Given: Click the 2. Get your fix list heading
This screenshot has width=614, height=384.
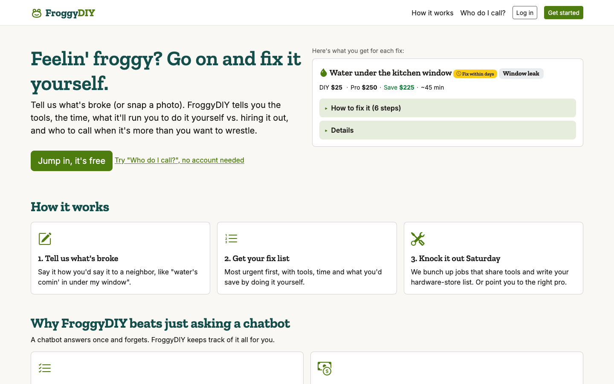Looking at the screenshot, I should click(257, 258).
